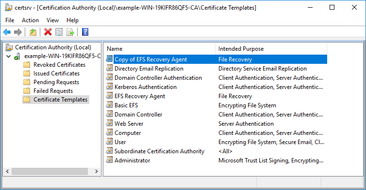Click the Basic EFS template icon
This screenshot has height=190, width=366.
coord(109,105)
